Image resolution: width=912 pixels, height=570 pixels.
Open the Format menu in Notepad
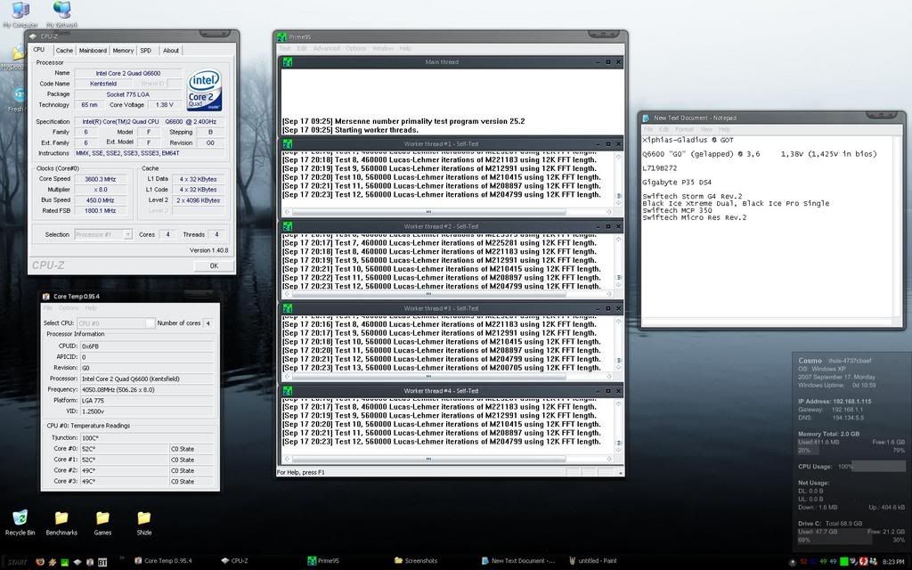[x=684, y=129]
